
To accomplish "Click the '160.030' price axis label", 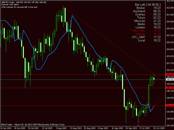I will click(x=170, y=22).
